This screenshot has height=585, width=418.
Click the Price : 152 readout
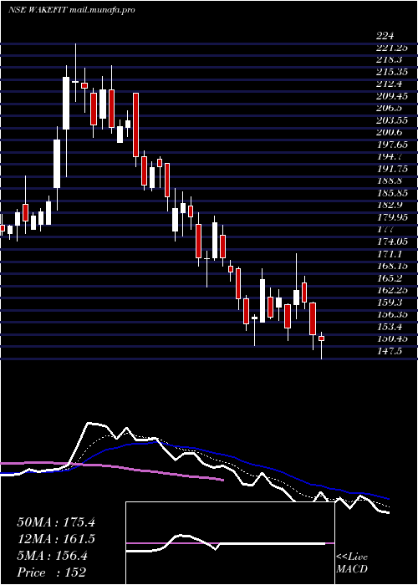coord(52,572)
